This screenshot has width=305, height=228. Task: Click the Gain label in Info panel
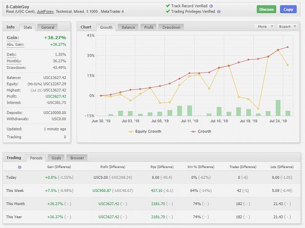[x=13, y=38]
